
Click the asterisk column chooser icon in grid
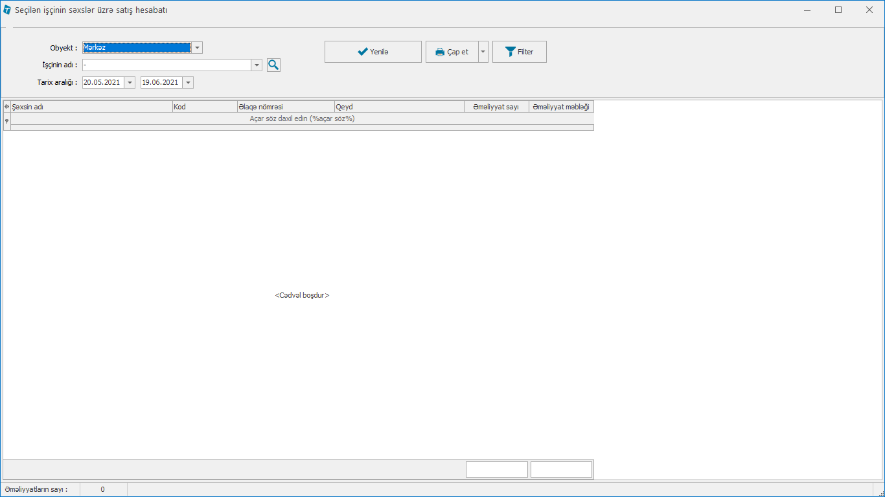tap(6, 107)
